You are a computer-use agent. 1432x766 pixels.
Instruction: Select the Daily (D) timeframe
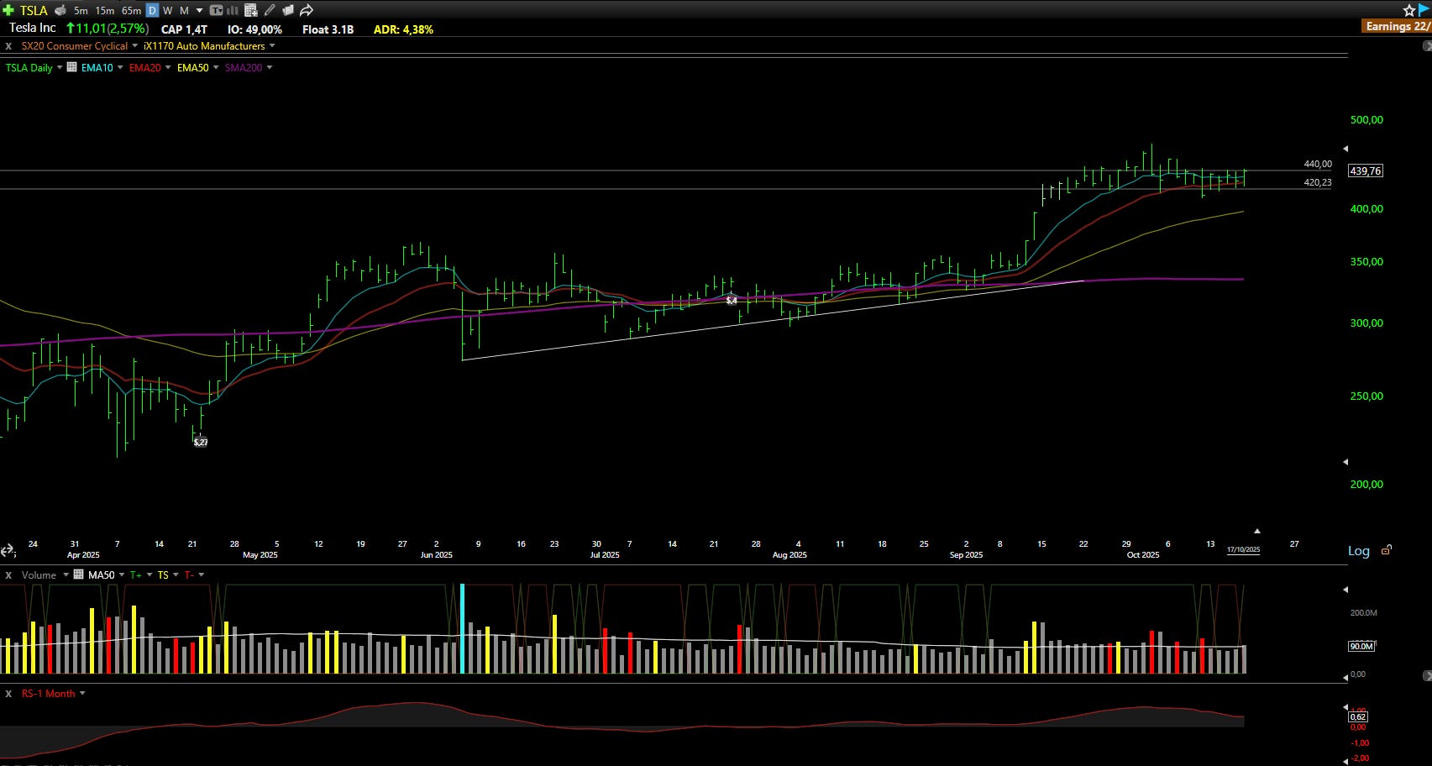[x=152, y=10]
